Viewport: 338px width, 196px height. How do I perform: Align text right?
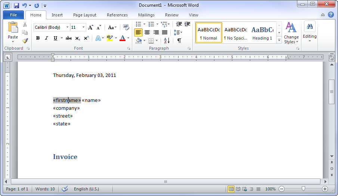point(156,32)
